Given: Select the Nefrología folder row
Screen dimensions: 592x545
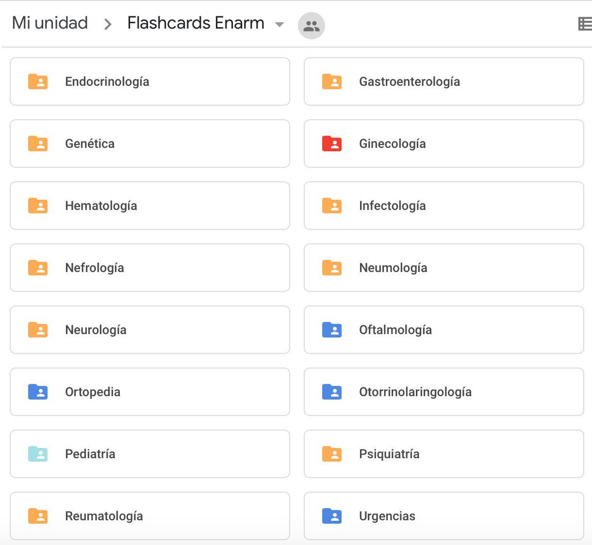Looking at the screenshot, I should click(x=149, y=268).
